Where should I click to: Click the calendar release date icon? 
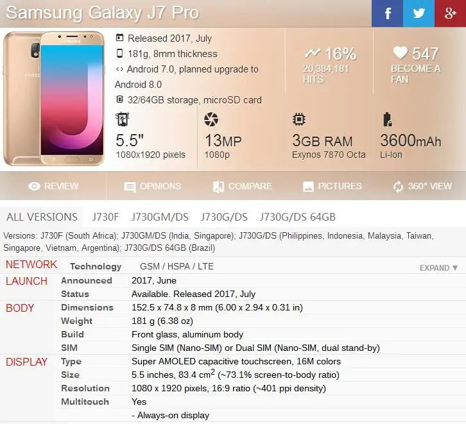click(x=119, y=38)
